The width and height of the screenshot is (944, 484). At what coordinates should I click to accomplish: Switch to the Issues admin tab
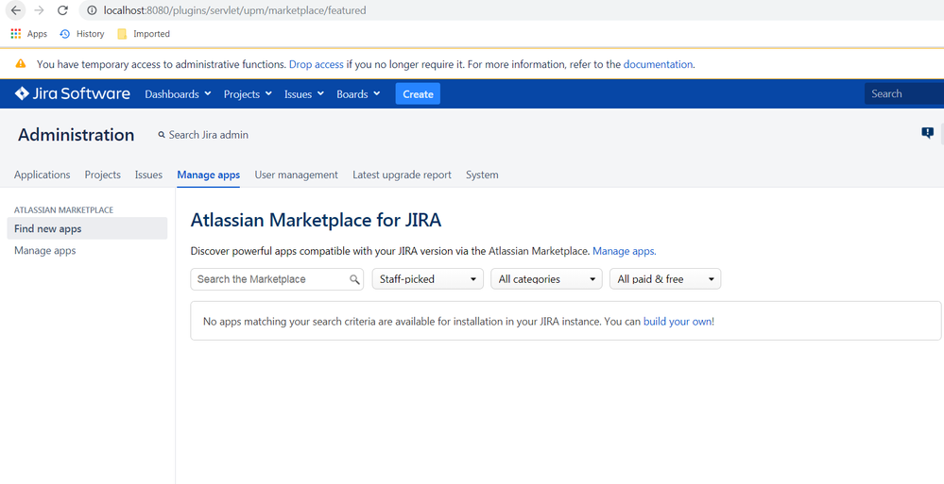(x=148, y=175)
